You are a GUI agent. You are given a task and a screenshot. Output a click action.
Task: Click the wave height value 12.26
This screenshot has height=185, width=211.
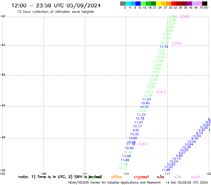click(x=172, y=20)
